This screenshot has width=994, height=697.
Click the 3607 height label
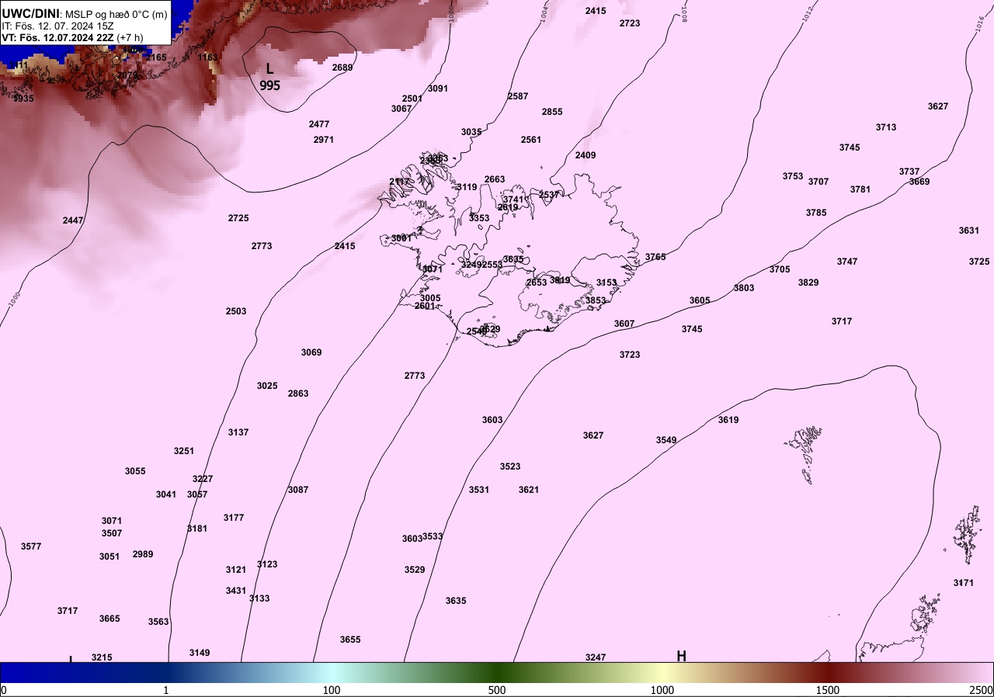click(624, 324)
